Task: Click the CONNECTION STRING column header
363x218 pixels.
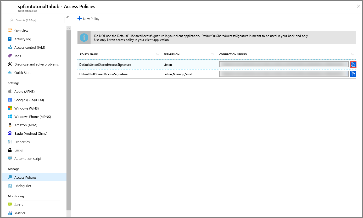Action: click(x=233, y=54)
